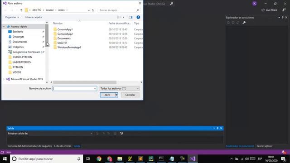Switch to Team Explorer tab
The height and width of the screenshot is (163, 290).
pos(264,146)
